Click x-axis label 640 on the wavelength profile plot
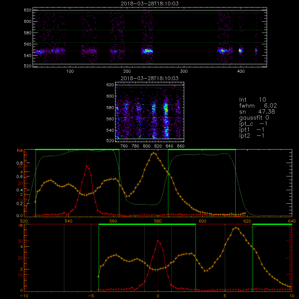 [292, 221]
